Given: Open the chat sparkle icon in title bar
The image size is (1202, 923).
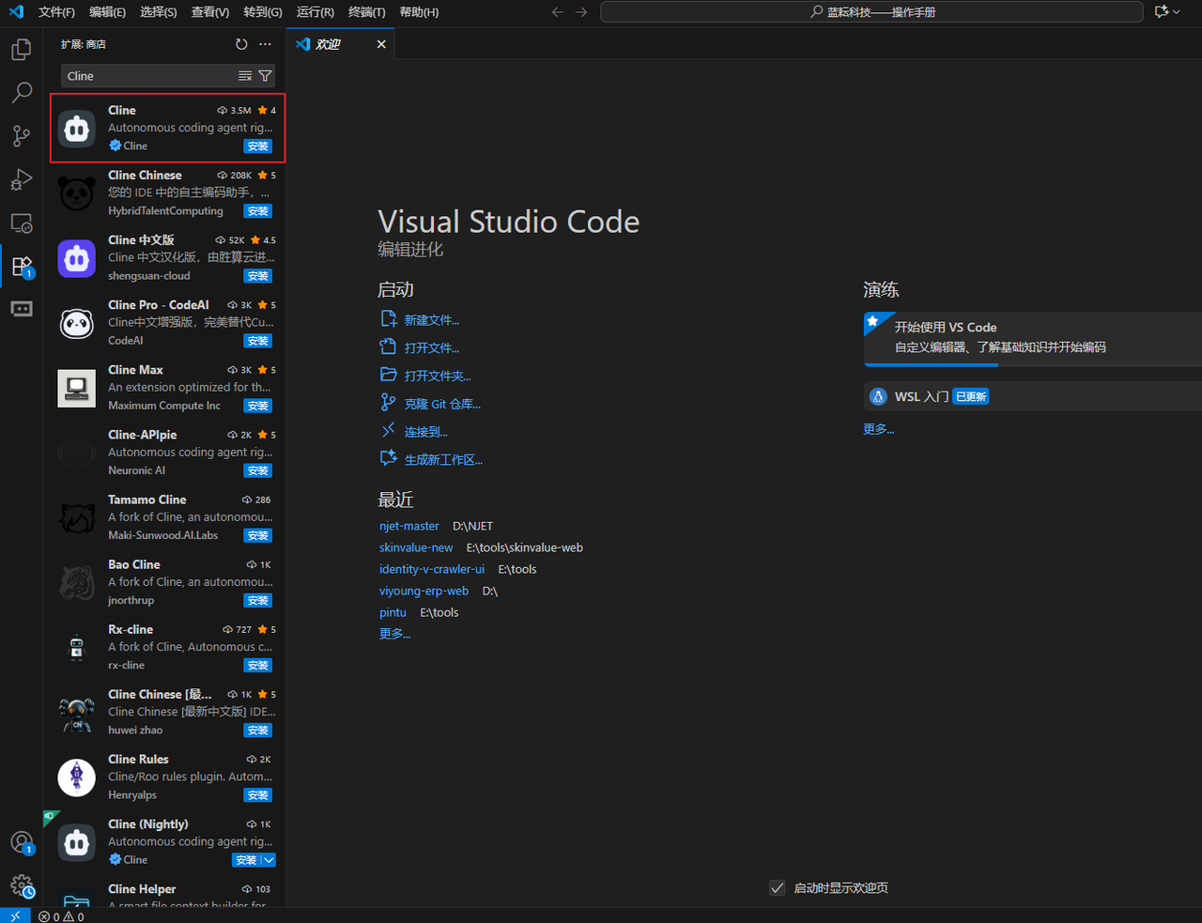Looking at the screenshot, I should click(1162, 12).
